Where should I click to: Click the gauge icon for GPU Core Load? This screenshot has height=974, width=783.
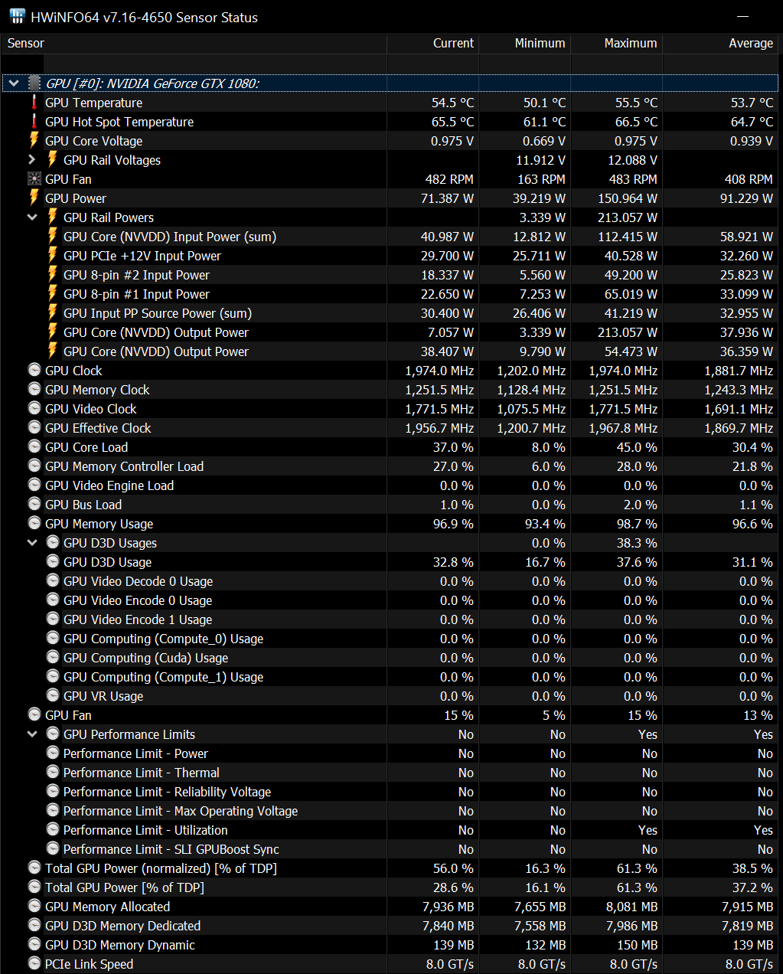click(34, 446)
